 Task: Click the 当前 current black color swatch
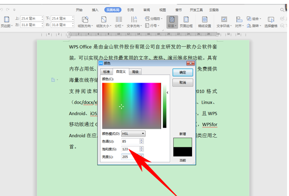[183, 152]
